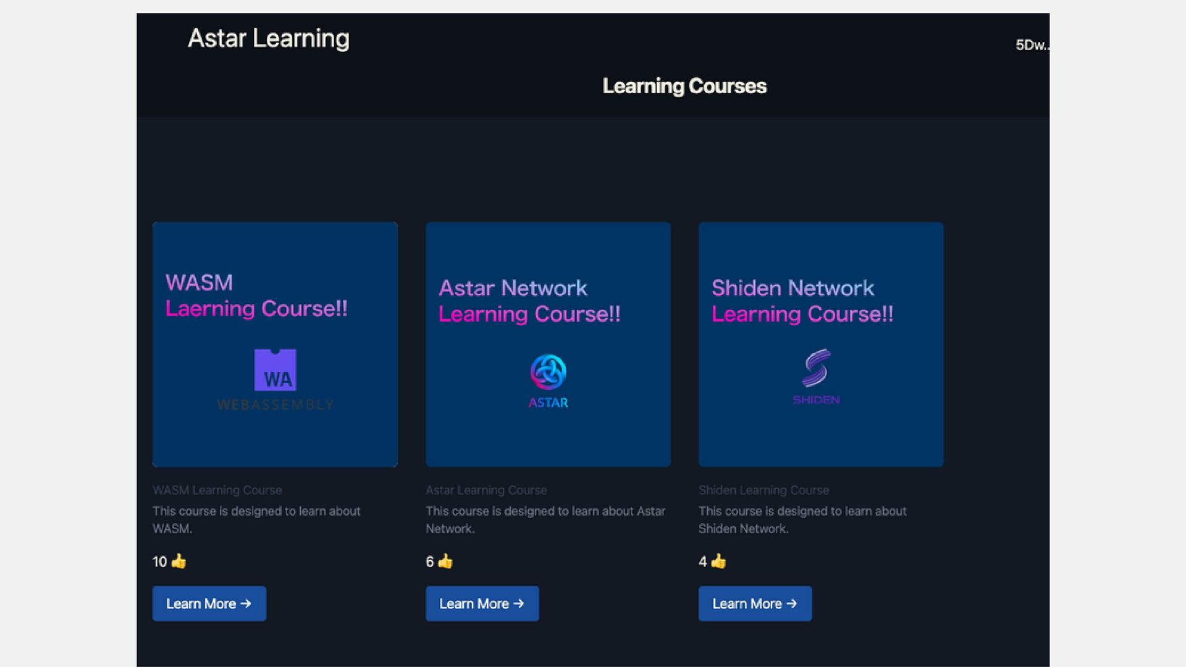Click the description 'learn about Shiden Network.'

pos(802,520)
